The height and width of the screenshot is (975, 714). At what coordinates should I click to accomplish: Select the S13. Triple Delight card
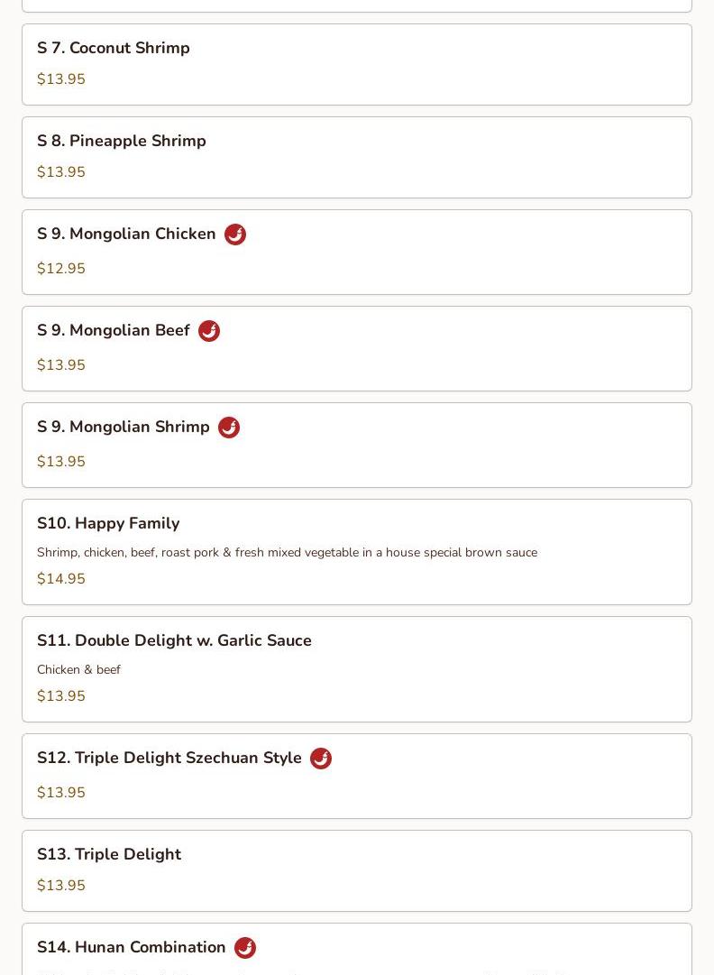coord(357,870)
